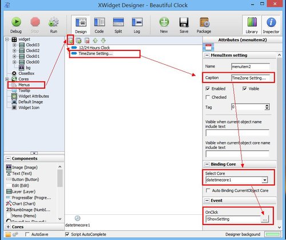Image resolution: width=286 pixels, height=240 pixels.
Task: Pick the NumbImage component
Action: click(31, 210)
